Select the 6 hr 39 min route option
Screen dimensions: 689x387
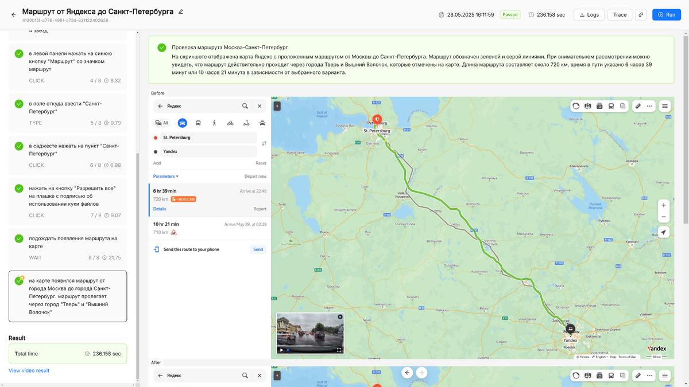[x=210, y=200]
